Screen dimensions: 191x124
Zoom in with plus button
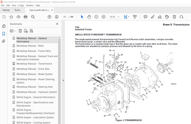pyautogui.click(x=104, y=17)
